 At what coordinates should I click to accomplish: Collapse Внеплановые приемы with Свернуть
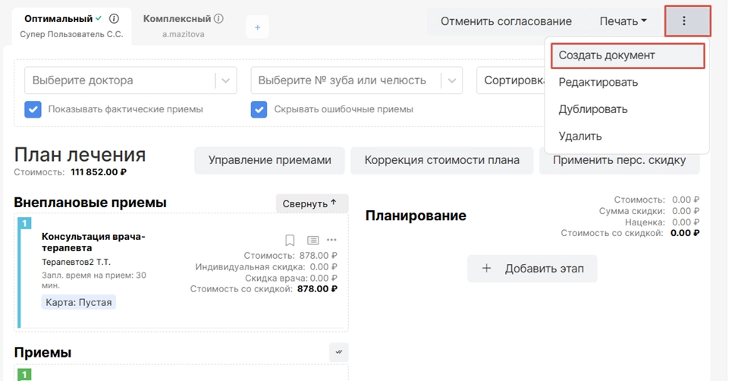click(311, 203)
